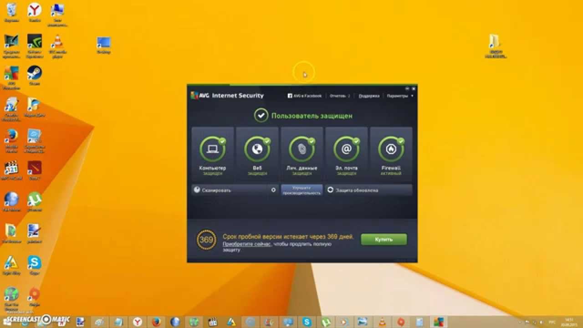Open the Веб protection tile
Viewport: 583px width, 328px height.
[257, 154]
